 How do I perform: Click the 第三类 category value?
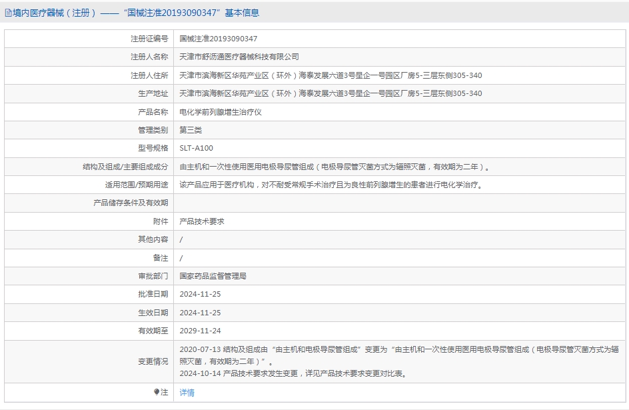click(191, 130)
